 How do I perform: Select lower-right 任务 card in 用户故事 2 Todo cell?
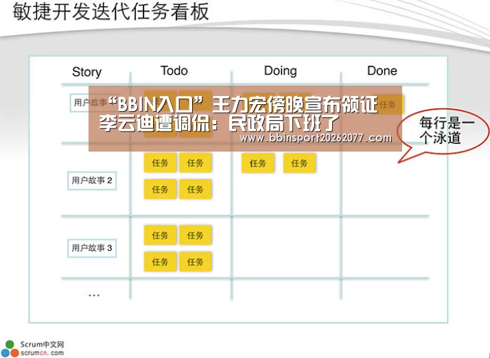196,189
